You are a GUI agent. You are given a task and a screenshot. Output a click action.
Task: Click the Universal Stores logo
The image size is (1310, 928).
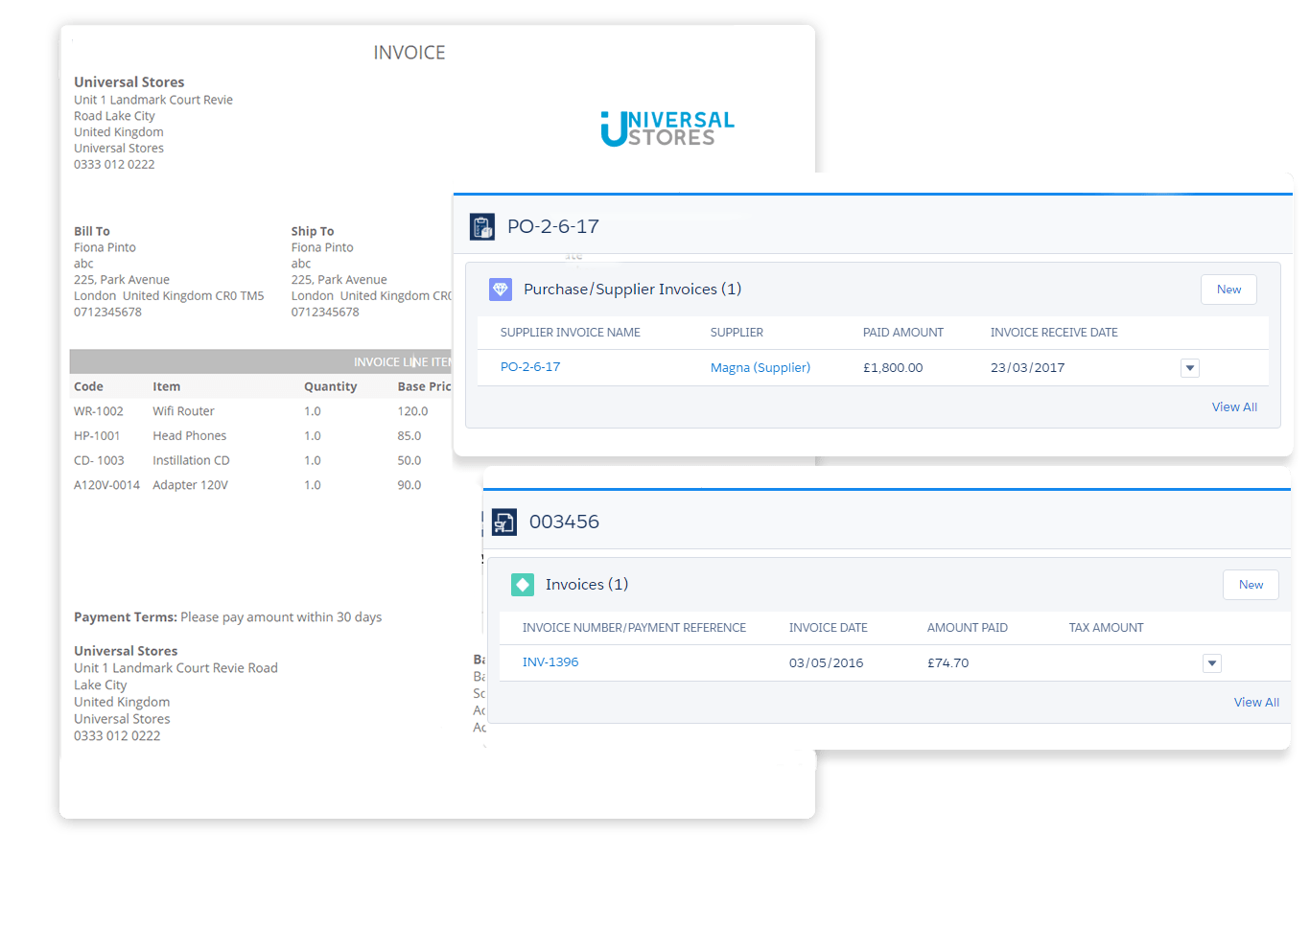[667, 128]
